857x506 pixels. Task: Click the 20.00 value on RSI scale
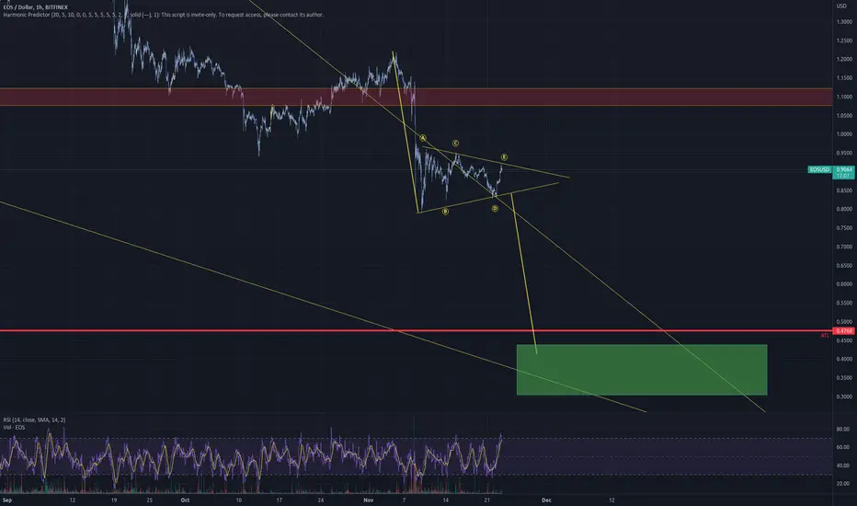pos(843,484)
